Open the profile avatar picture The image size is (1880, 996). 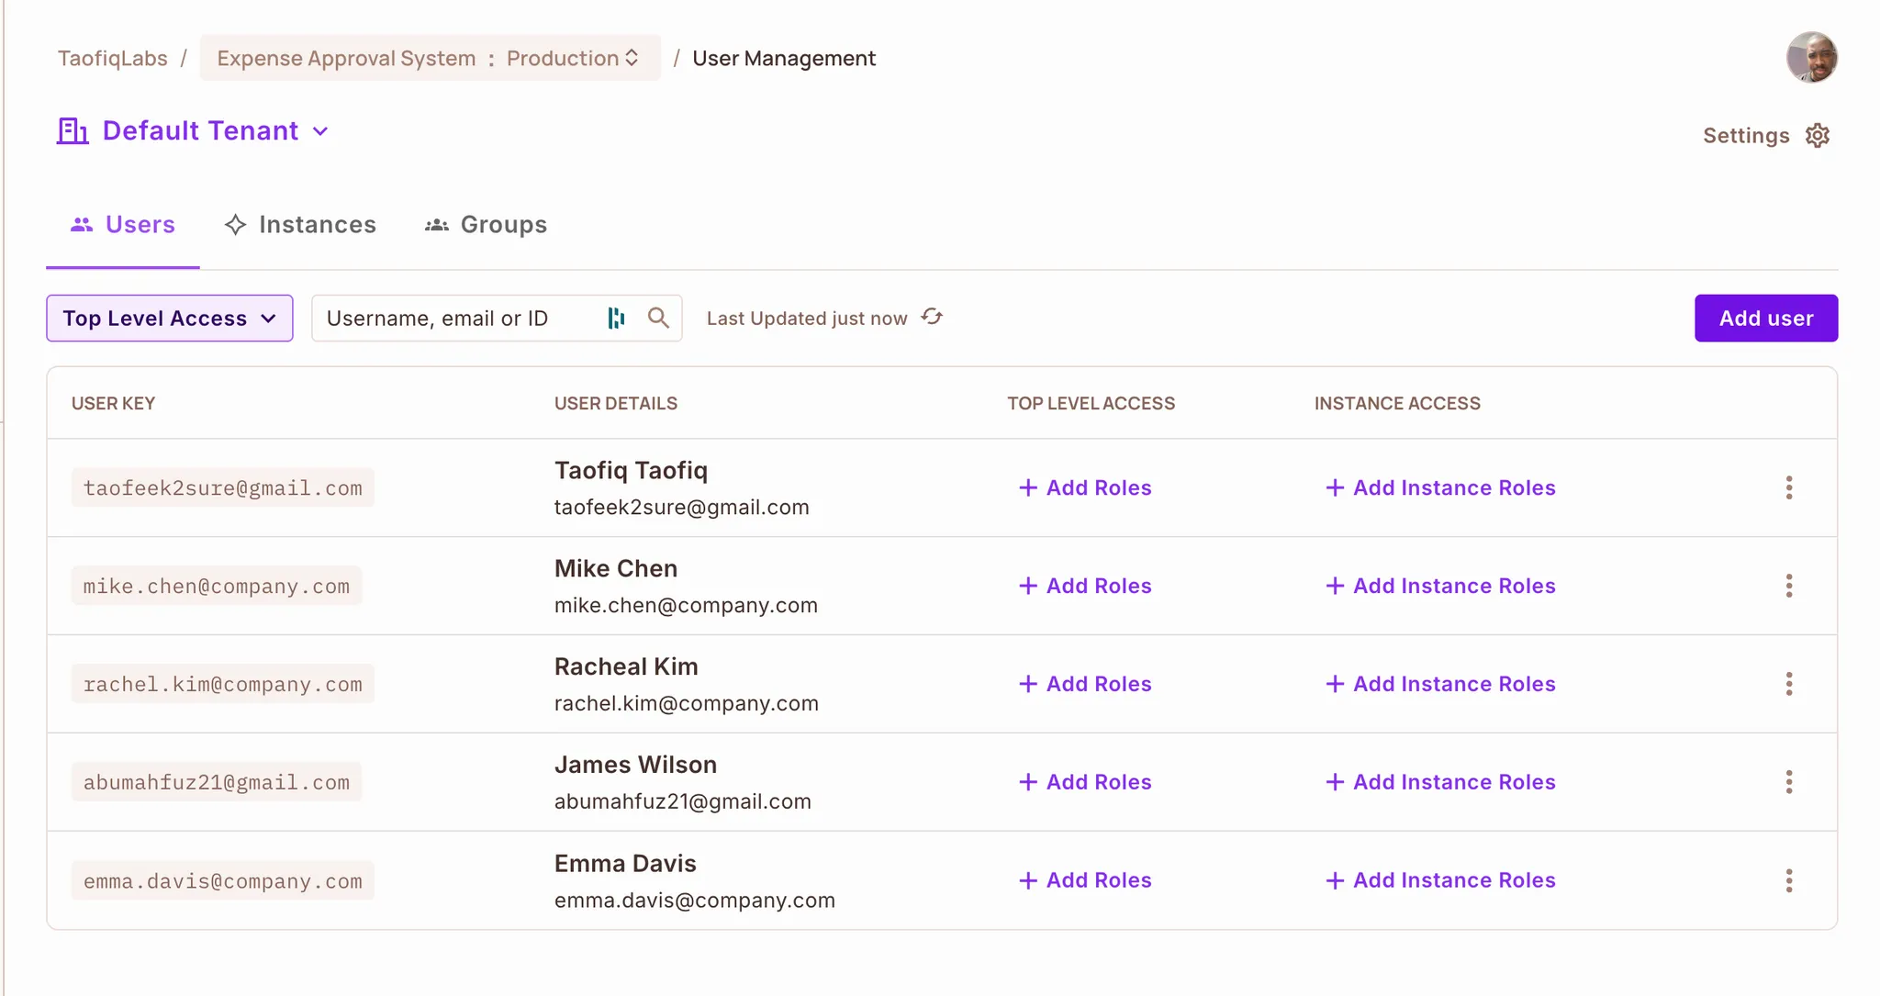click(x=1811, y=57)
